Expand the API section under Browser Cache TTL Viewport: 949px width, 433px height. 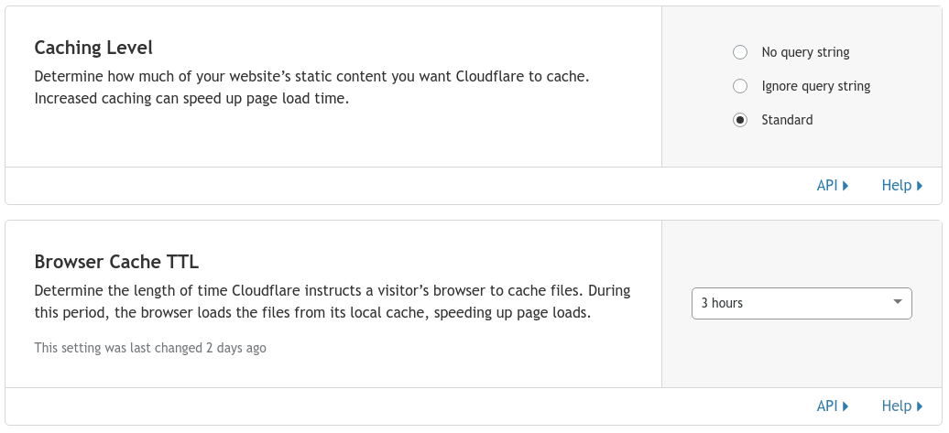coord(832,406)
